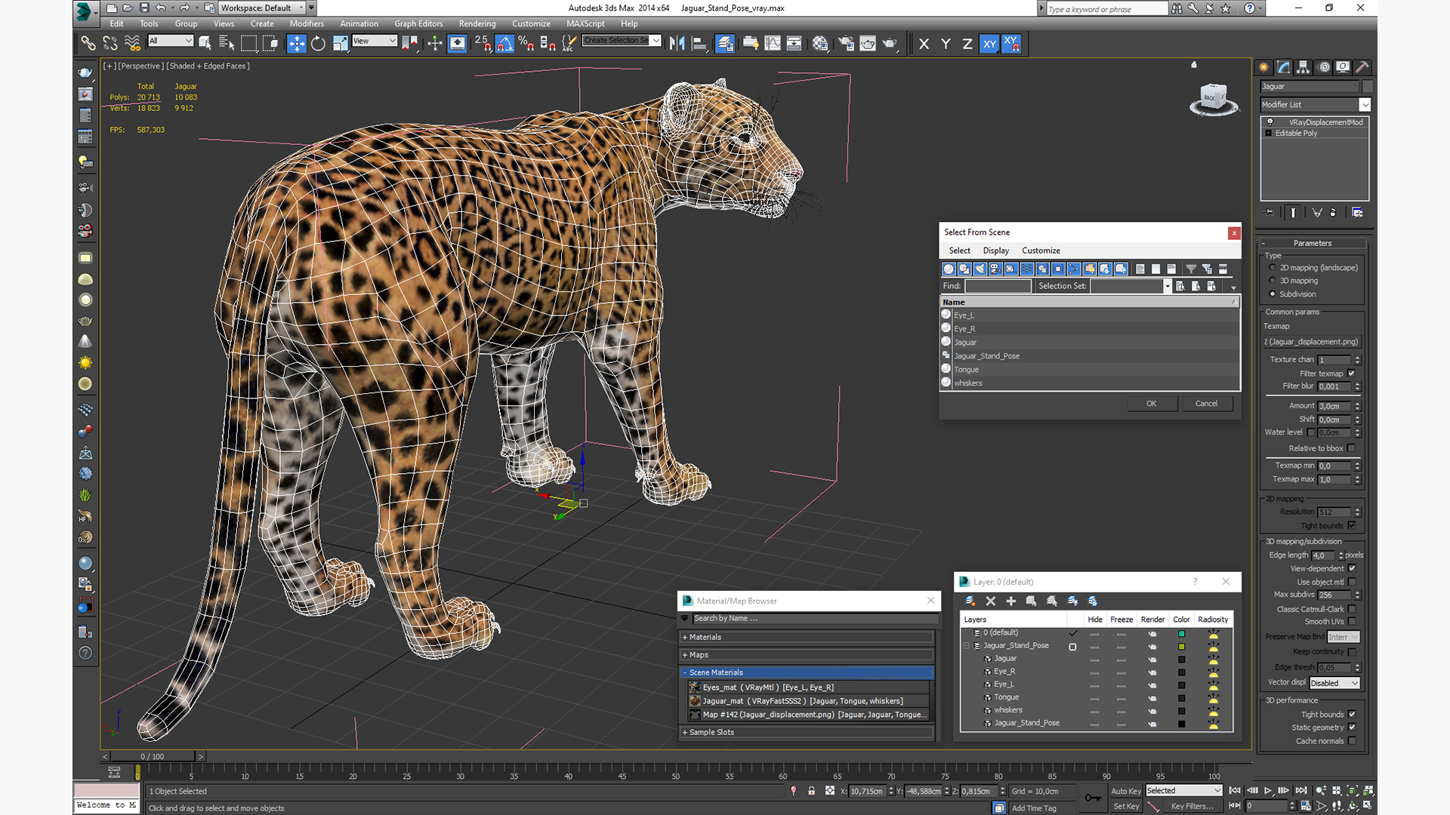The image size is (1450, 815).
Task: Click the Rectangular Selection Region icon
Action: click(248, 43)
